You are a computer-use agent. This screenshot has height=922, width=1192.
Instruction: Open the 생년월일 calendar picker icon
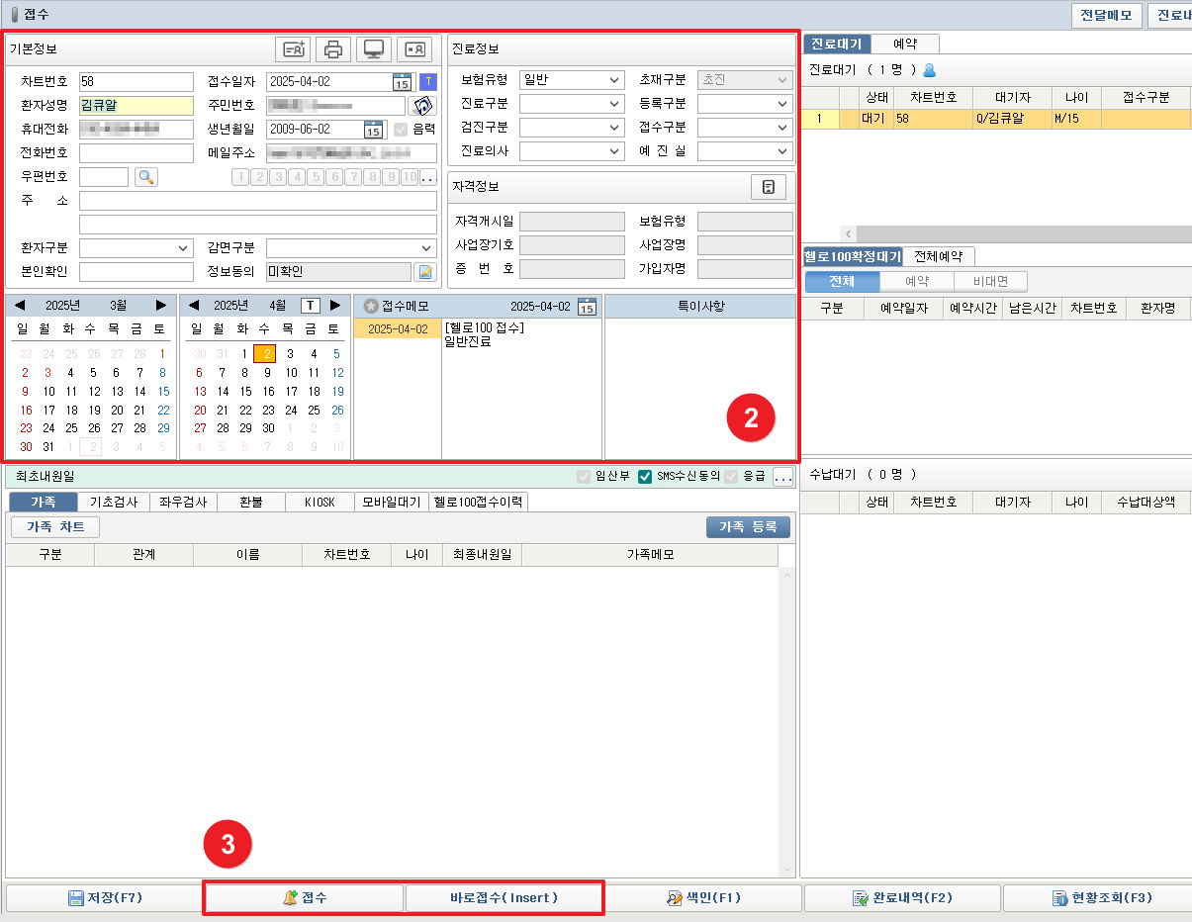point(373,130)
